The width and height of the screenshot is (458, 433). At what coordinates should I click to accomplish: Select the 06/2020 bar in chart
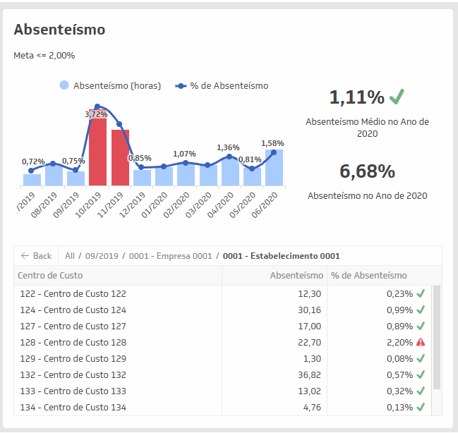click(x=274, y=168)
